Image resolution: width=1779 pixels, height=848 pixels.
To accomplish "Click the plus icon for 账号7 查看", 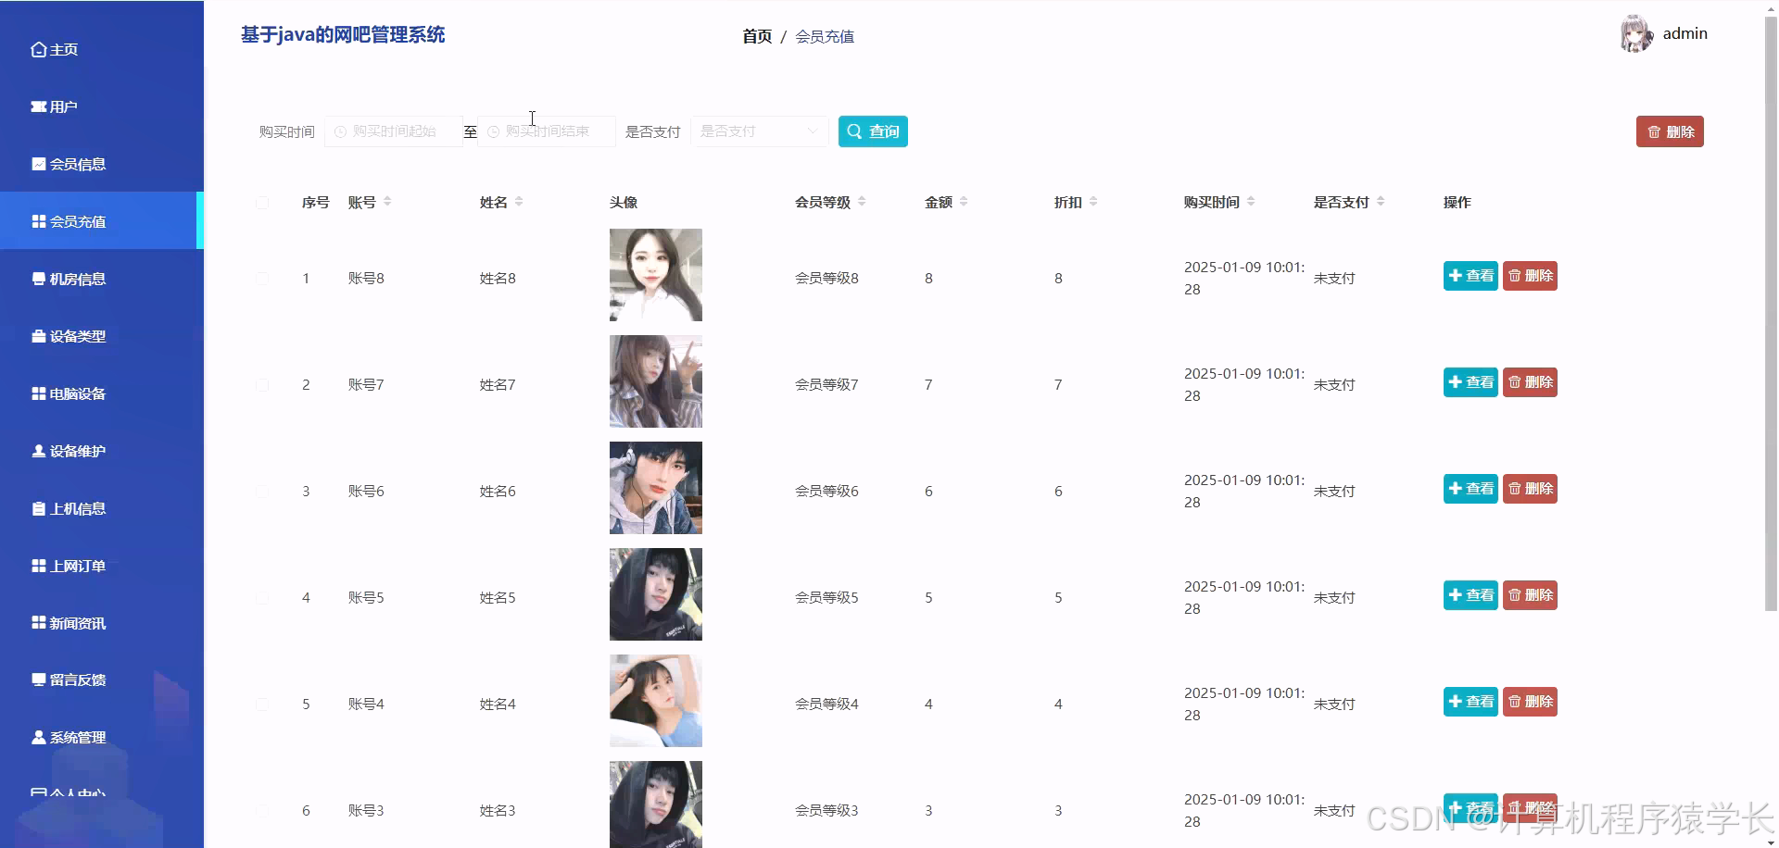I will 1456,382.
